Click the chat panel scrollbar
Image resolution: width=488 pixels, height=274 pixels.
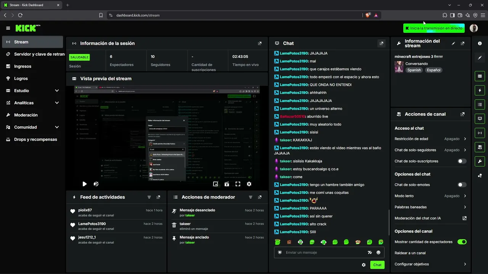point(389,223)
